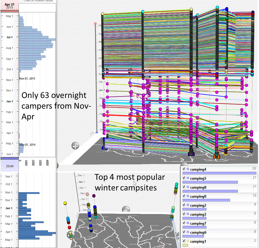The height and width of the screenshot is (248, 259).
Task: Click the camping1 yellow count bar
Action: [x=185, y=245]
